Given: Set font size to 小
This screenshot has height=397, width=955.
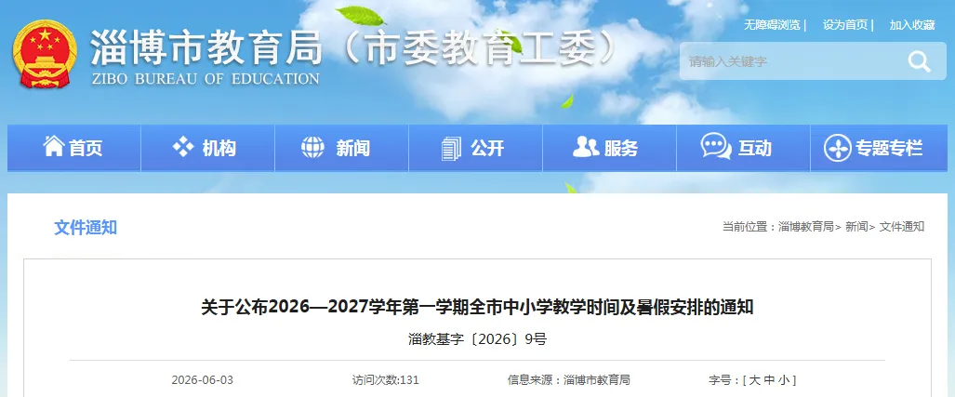Looking at the screenshot, I should 783,380.
